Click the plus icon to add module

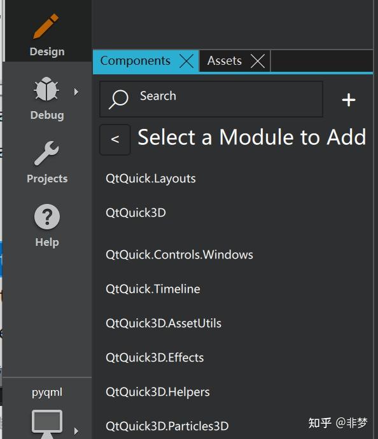tap(349, 100)
